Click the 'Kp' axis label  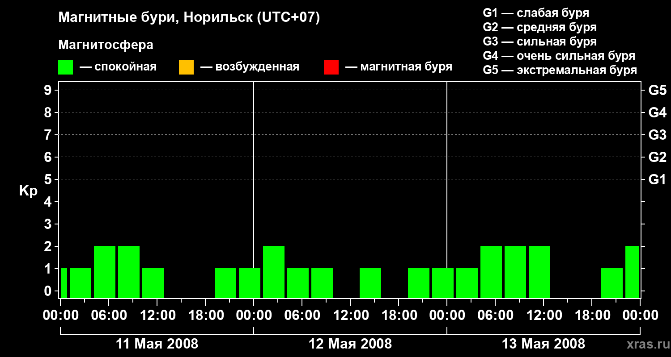[28, 191]
